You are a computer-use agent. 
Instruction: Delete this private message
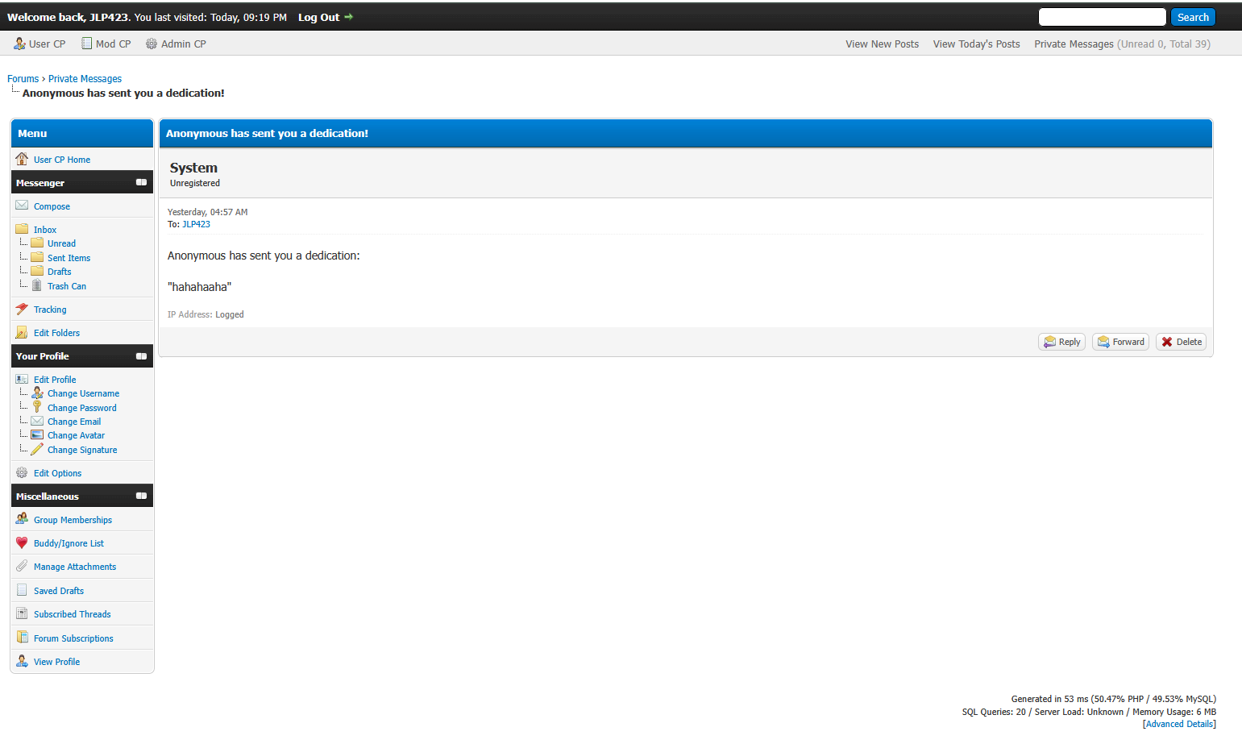[x=1181, y=342]
